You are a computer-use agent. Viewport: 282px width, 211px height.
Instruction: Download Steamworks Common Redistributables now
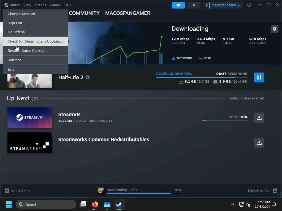point(259,143)
